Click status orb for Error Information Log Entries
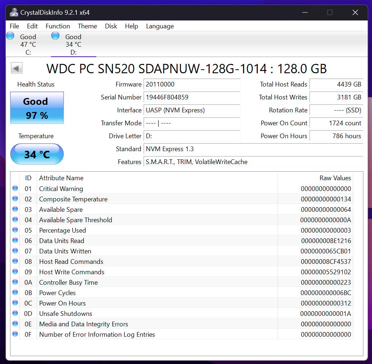372x364 pixels. 15,334
